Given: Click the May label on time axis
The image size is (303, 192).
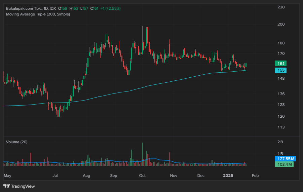Looking at the screenshot, I should 7,176.
